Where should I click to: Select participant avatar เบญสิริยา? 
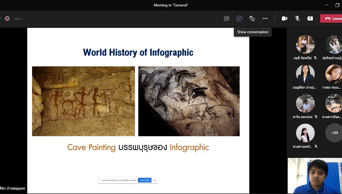pos(305,74)
